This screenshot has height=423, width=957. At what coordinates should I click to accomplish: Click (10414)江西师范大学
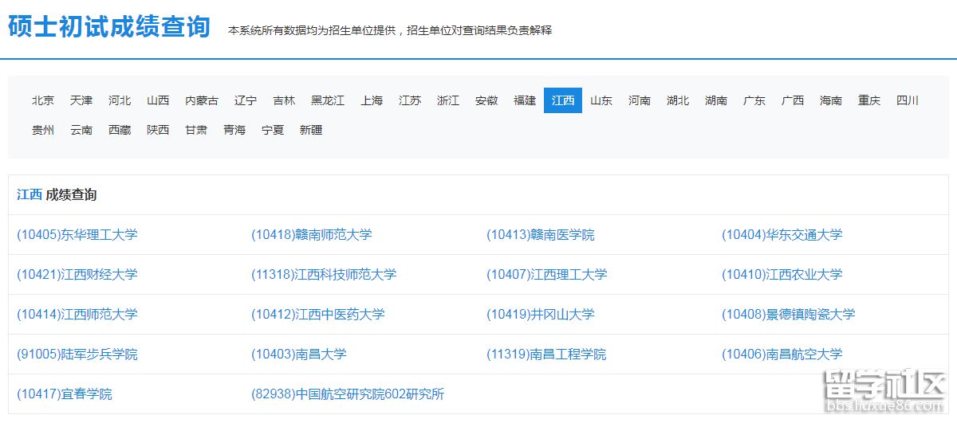pos(77,314)
